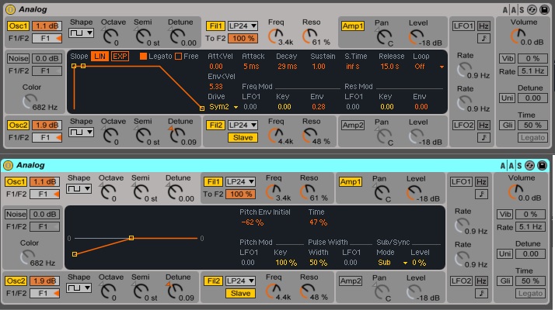
Task: Click Vib Rate 5.1 Hz in top Analog
Action: [x=532, y=71]
